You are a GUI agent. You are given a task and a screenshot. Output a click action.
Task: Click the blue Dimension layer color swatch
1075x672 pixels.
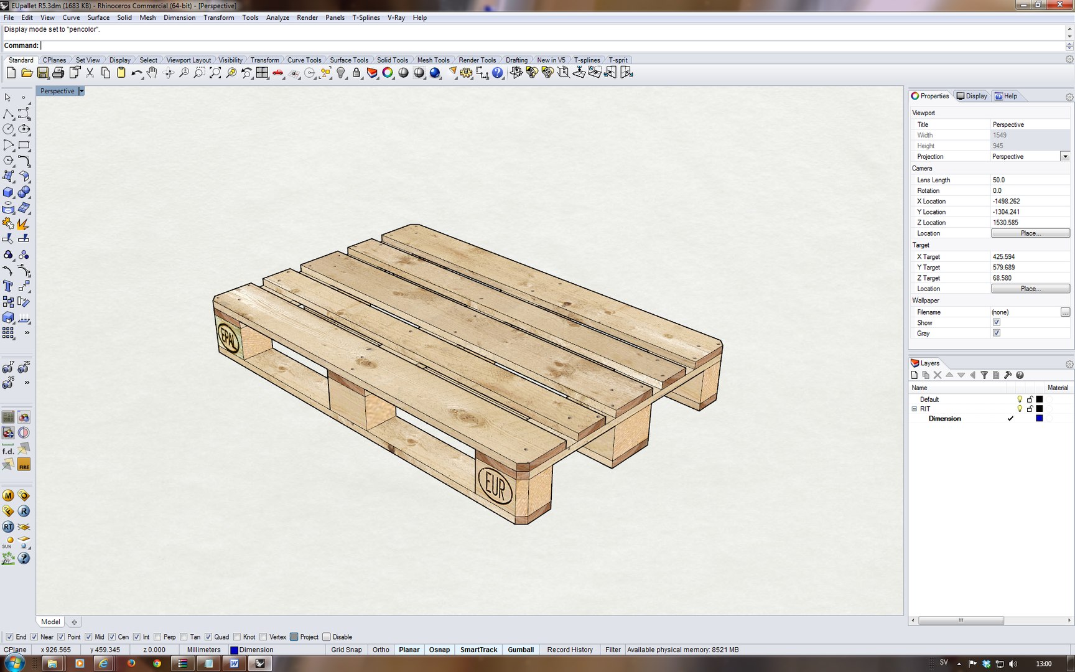1039,418
